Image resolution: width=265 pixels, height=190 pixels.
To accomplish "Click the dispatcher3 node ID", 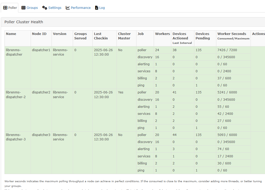I will 41,135.
